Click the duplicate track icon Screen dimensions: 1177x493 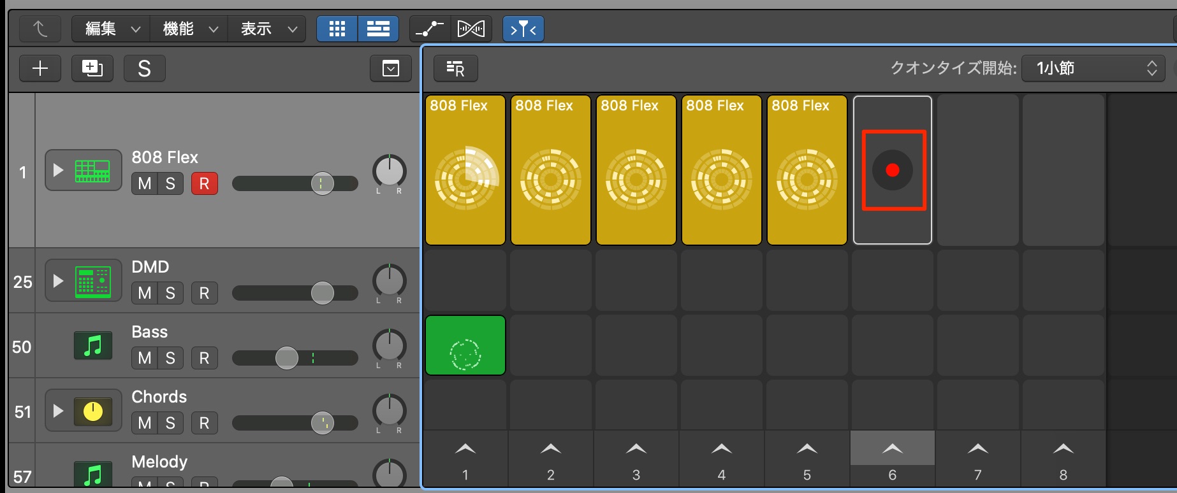(x=92, y=68)
